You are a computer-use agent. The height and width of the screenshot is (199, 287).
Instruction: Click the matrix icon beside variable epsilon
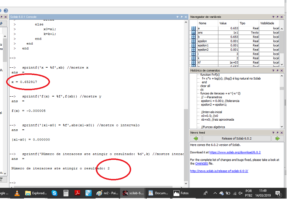[193, 41]
